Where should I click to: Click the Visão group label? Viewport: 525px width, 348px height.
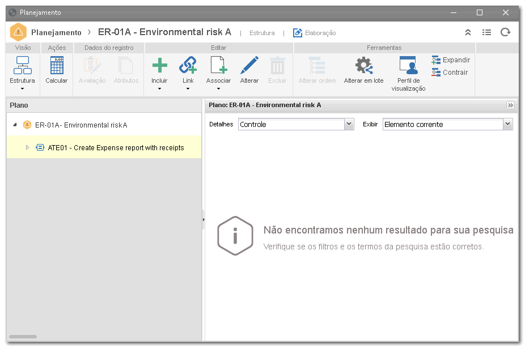pos(23,48)
